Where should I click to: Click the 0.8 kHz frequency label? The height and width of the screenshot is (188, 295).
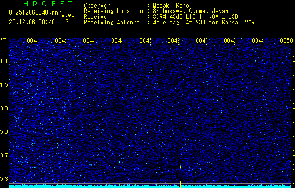click(5, 132)
